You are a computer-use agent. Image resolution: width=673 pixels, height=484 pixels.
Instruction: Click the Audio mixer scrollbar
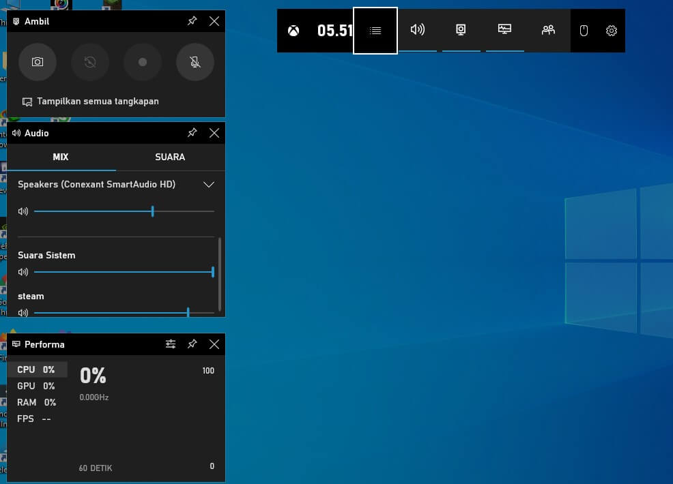click(219, 273)
